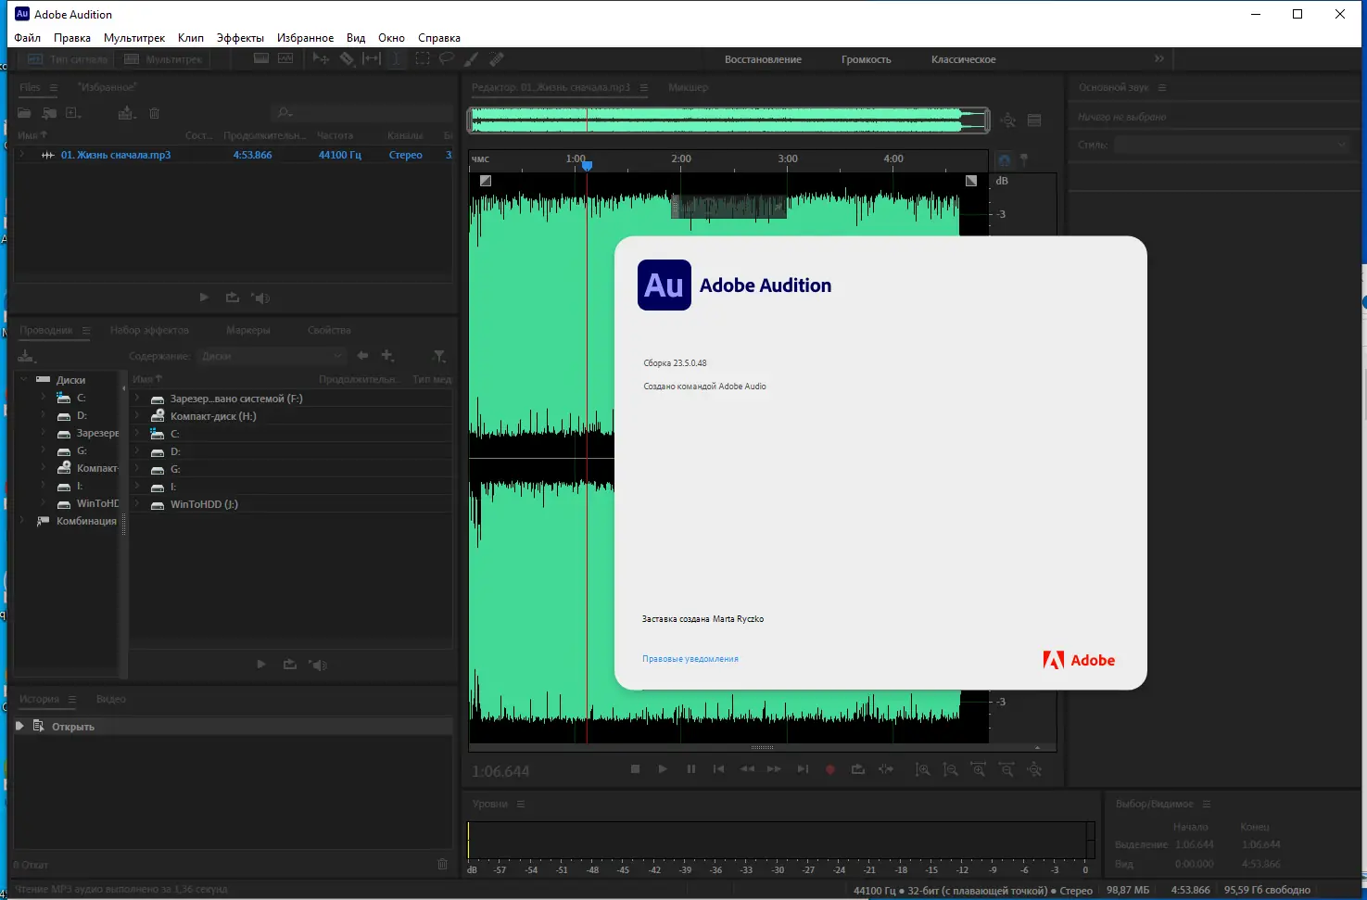
Task: Expand the 01. Жизнь сначала.mp3 file entry
Action: 22,155
